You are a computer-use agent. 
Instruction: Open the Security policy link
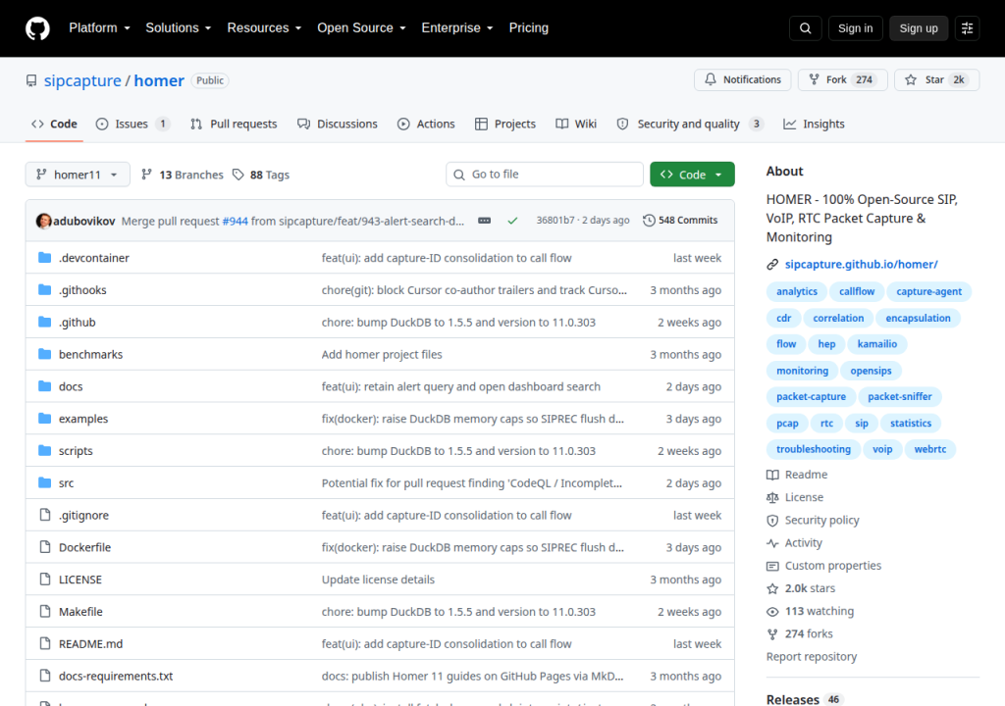click(x=813, y=521)
